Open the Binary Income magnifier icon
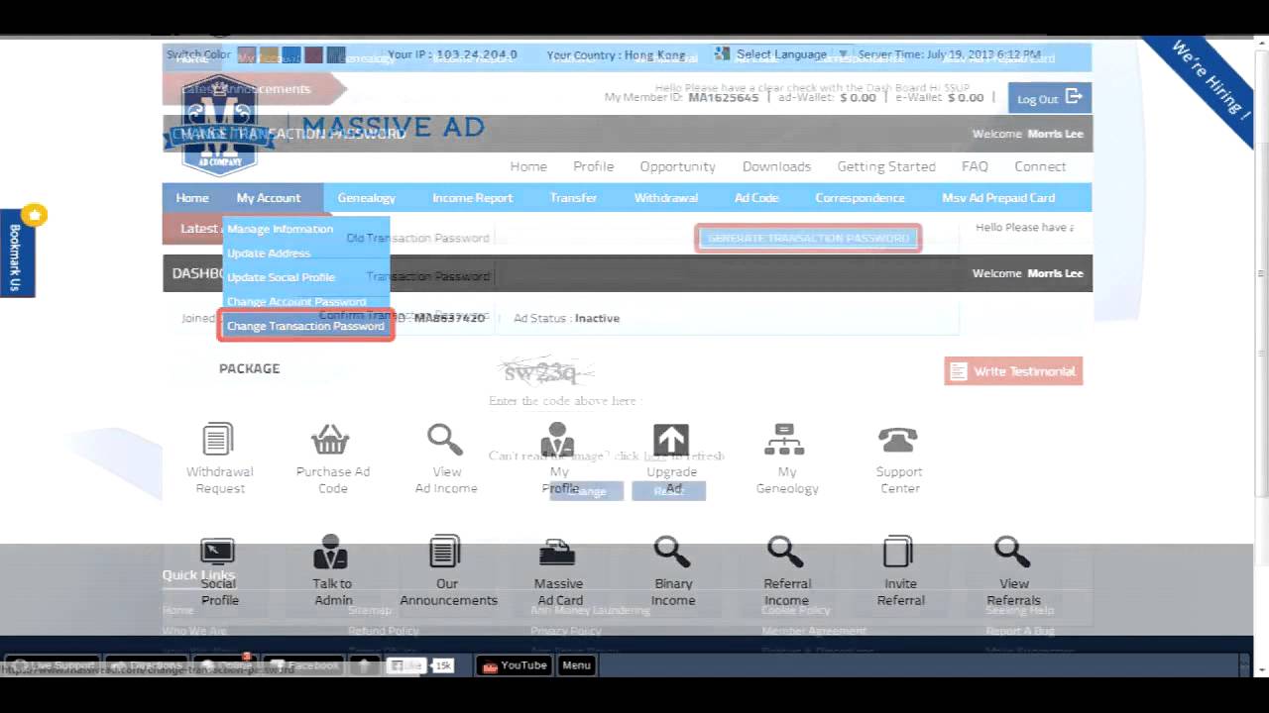 (x=671, y=552)
